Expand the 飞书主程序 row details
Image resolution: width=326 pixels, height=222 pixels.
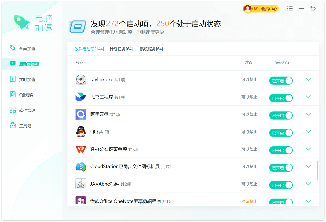pyautogui.click(x=308, y=97)
